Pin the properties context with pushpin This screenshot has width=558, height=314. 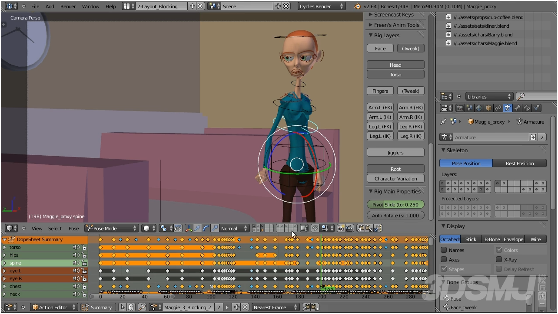coord(444,122)
